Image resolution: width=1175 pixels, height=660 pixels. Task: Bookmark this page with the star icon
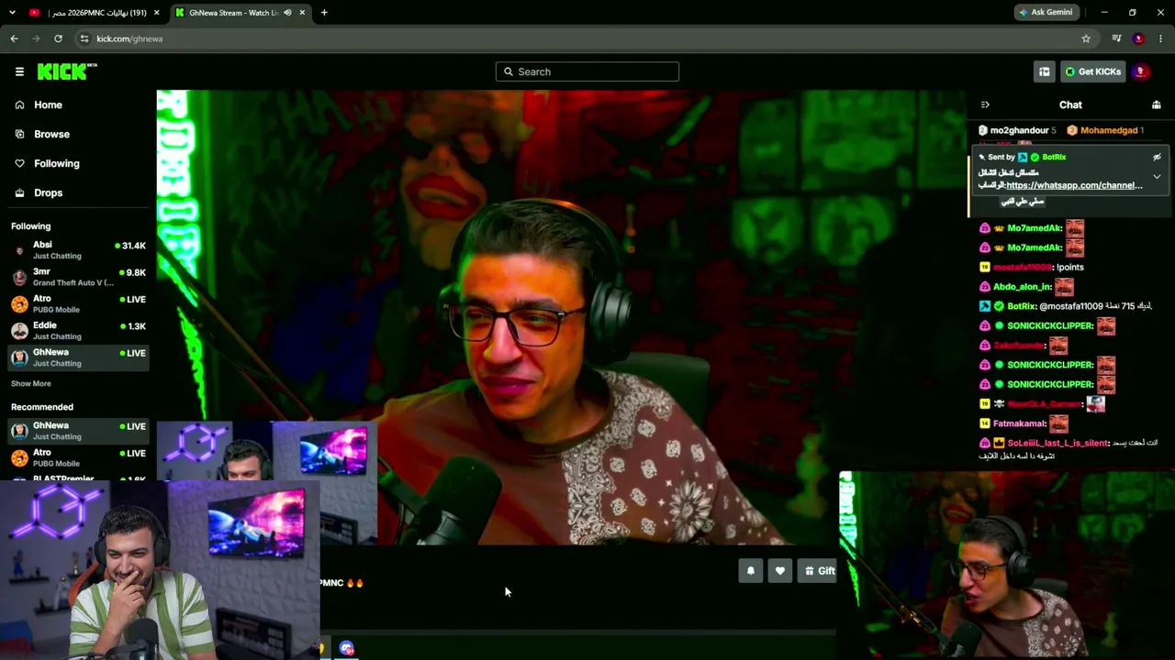(1086, 38)
